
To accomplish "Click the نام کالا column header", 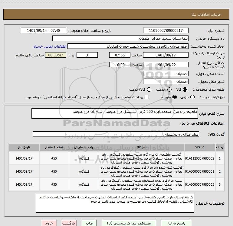I will click(x=142, y=147).
